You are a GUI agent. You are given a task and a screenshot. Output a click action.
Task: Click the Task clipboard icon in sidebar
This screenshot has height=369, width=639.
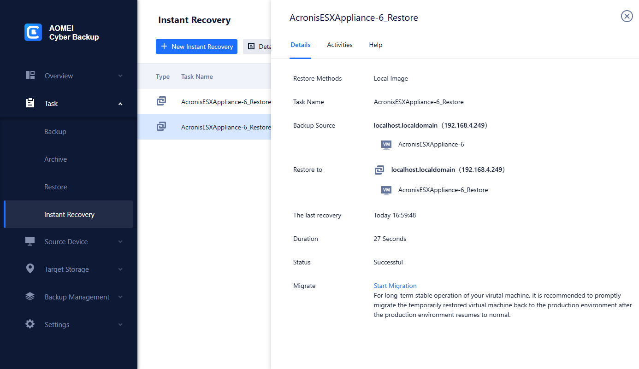pyautogui.click(x=30, y=103)
